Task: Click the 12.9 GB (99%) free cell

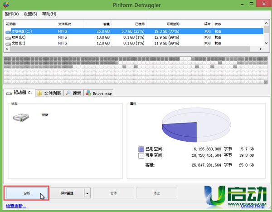Action: [167, 37]
